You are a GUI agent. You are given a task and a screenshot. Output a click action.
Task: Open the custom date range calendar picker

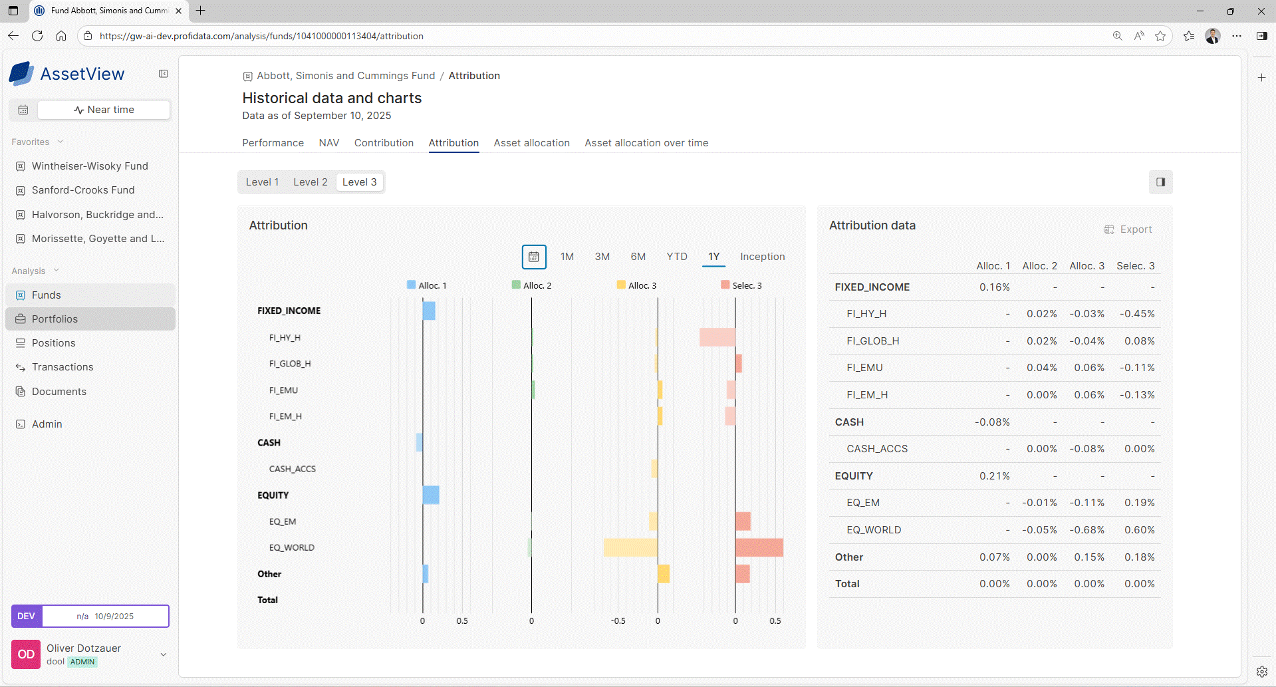(x=534, y=257)
